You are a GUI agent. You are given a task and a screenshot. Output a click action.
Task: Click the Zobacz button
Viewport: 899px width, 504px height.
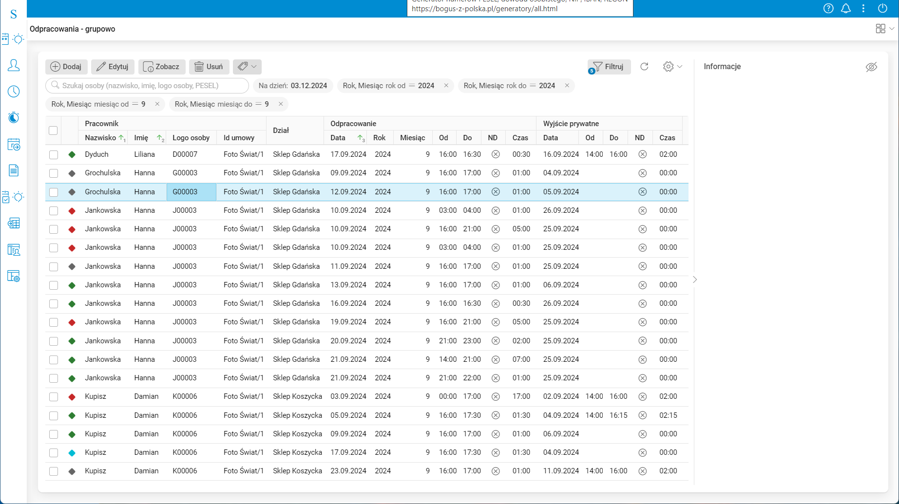click(162, 67)
